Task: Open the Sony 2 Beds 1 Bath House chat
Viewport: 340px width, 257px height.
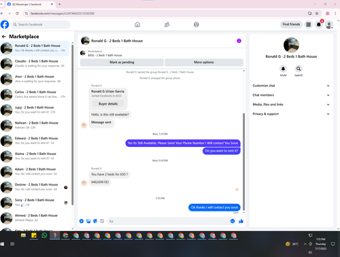Action: point(35,202)
